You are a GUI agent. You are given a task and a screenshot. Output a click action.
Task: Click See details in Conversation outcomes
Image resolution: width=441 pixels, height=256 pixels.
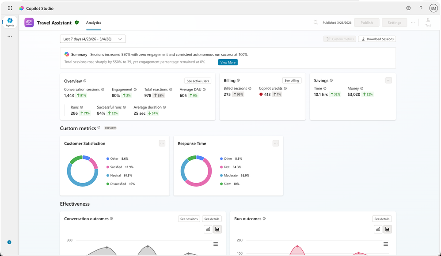[x=212, y=219]
